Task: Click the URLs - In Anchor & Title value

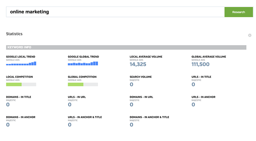Action: point(70,125)
